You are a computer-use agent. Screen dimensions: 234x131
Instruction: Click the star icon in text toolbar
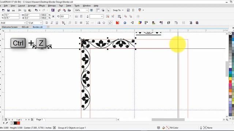(104, 23)
